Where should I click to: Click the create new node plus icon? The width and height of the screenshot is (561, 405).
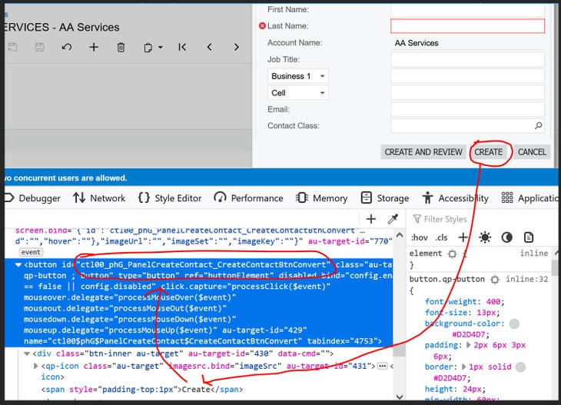[x=371, y=219]
